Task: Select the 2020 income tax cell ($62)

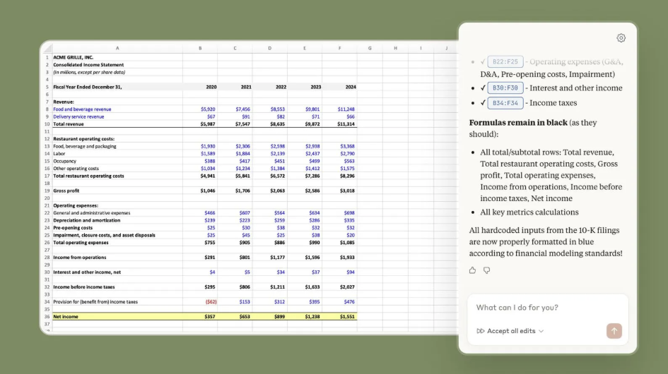Action: tap(210, 302)
